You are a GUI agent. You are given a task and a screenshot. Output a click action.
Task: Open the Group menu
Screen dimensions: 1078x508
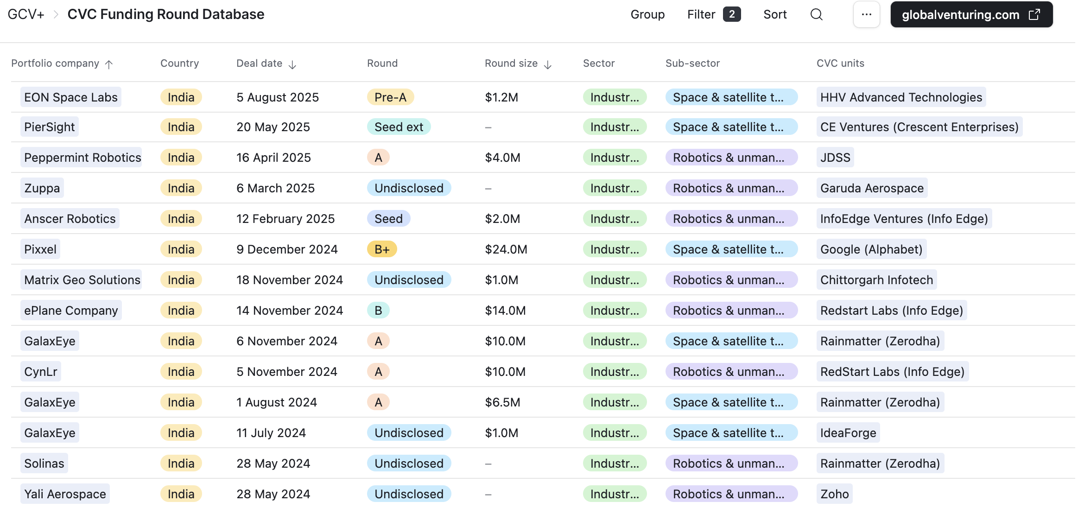pos(647,14)
